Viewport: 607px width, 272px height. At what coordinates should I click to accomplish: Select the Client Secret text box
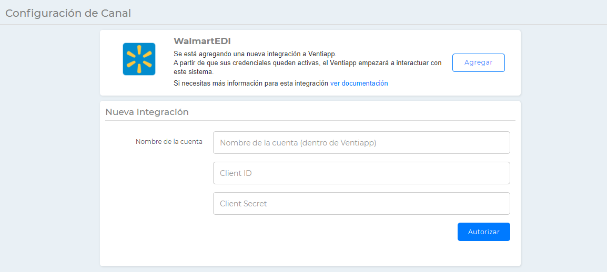click(361, 204)
